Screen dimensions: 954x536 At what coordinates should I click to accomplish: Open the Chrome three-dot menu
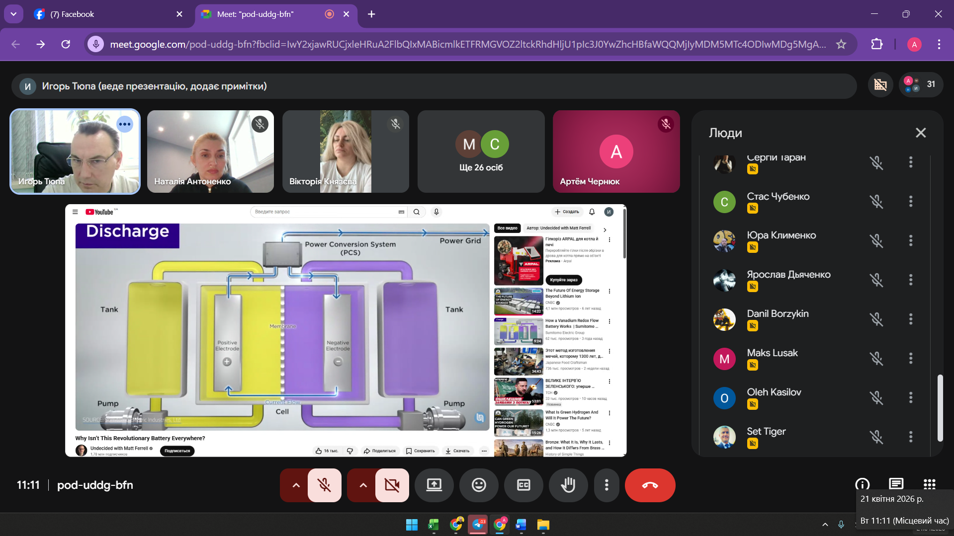(939, 44)
